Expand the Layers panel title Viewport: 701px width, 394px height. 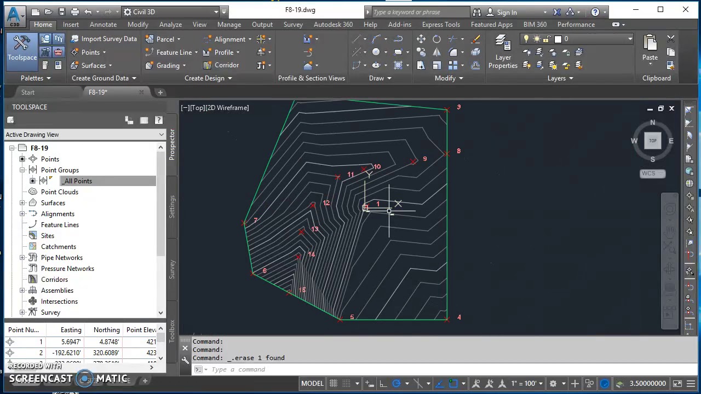click(x=560, y=78)
